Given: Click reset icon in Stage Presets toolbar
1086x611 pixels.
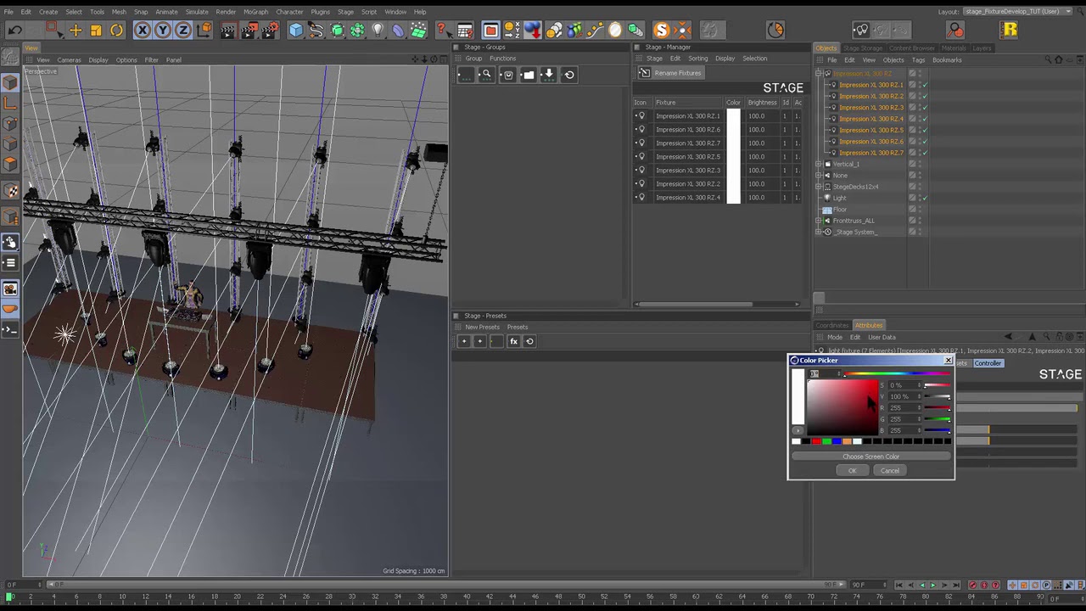Looking at the screenshot, I should pos(529,341).
